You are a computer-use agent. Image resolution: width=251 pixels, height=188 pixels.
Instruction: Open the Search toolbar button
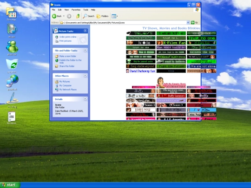(88, 16)
